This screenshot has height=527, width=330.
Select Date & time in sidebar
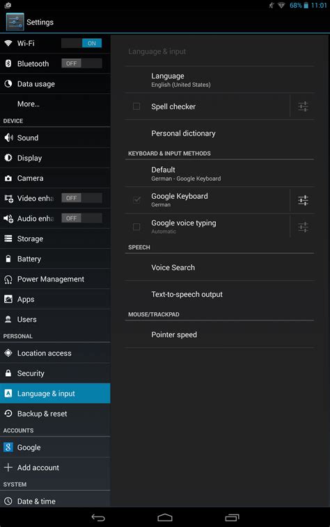pos(55,500)
